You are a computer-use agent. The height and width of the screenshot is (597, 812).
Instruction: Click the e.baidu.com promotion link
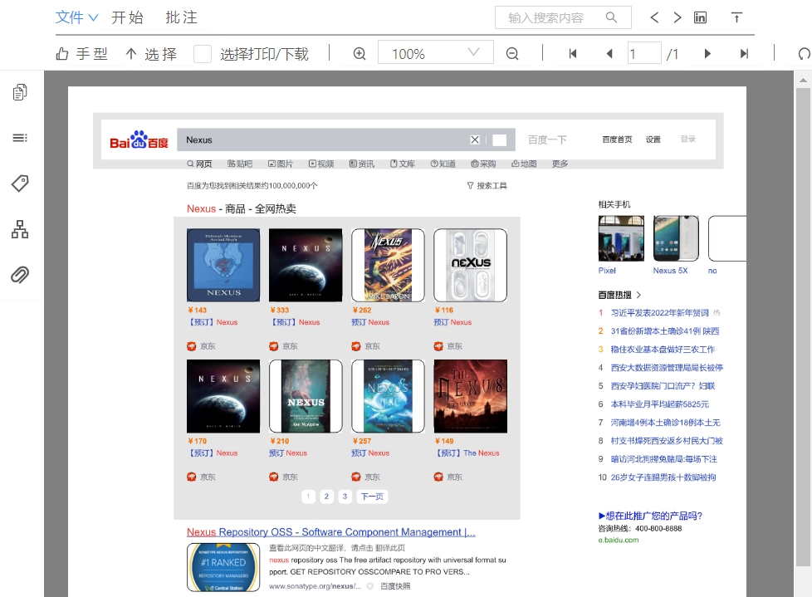tap(619, 540)
